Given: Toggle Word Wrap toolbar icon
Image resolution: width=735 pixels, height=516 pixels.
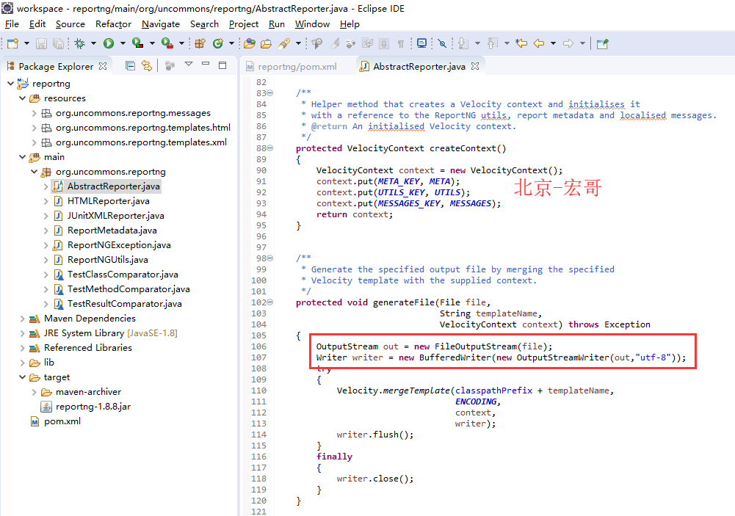Looking at the screenshot, I should coord(367,43).
